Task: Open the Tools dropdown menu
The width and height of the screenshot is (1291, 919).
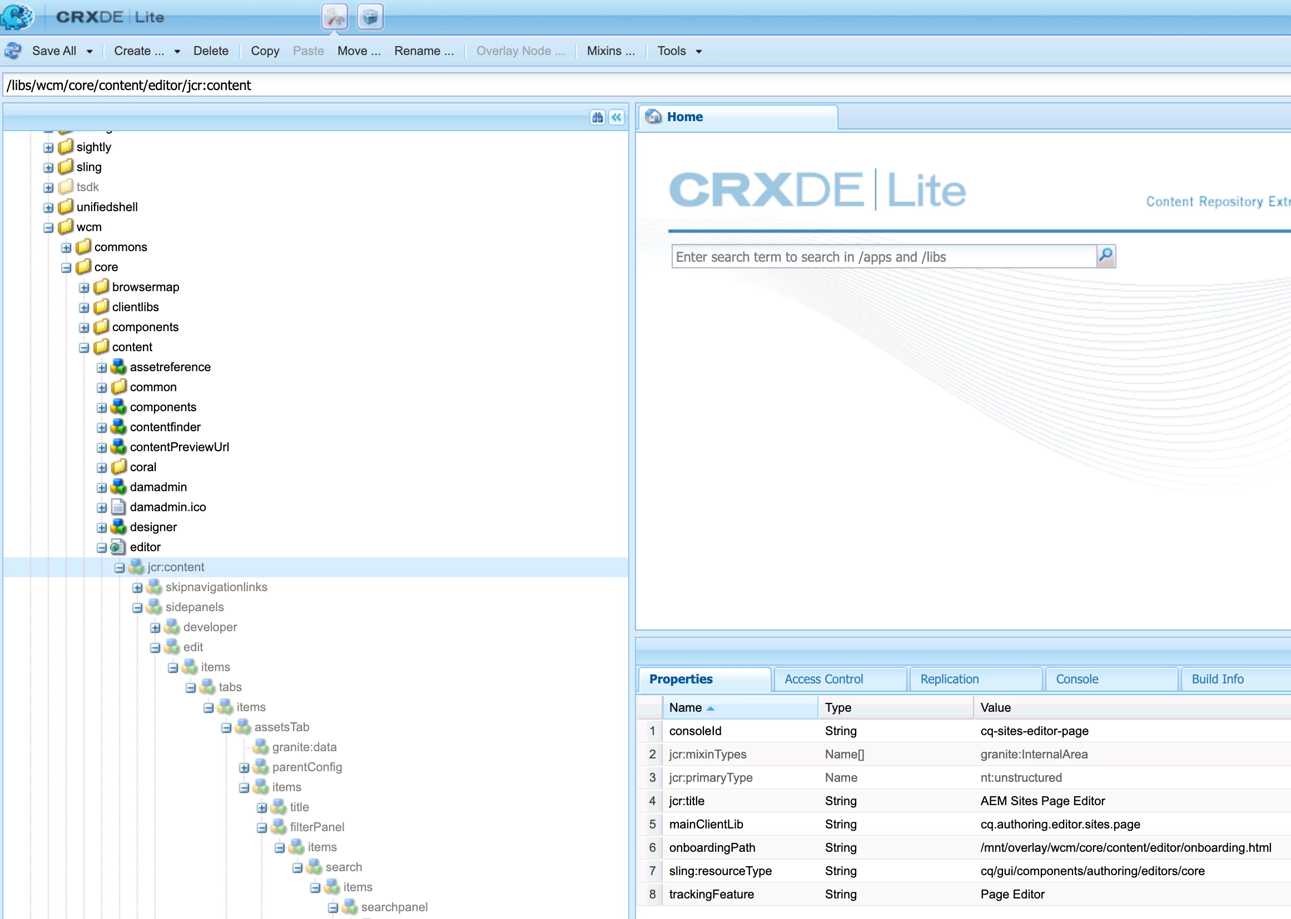Action: (679, 51)
